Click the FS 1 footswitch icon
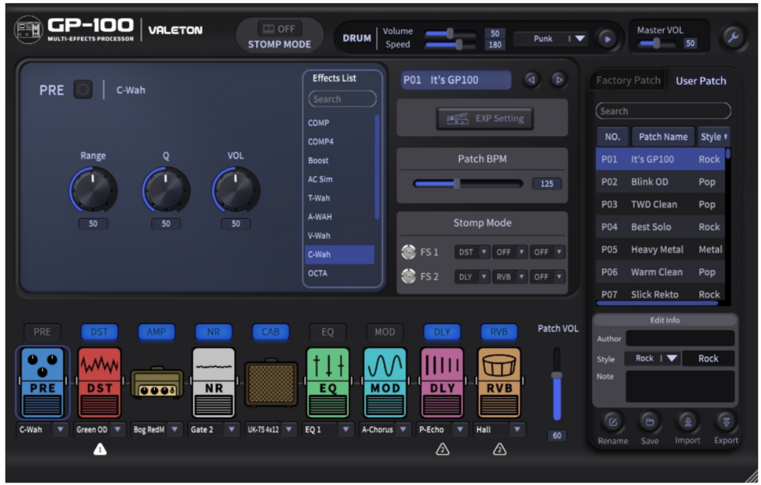Image resolution: width=761 pixels, height=485 pixels. 409,252
